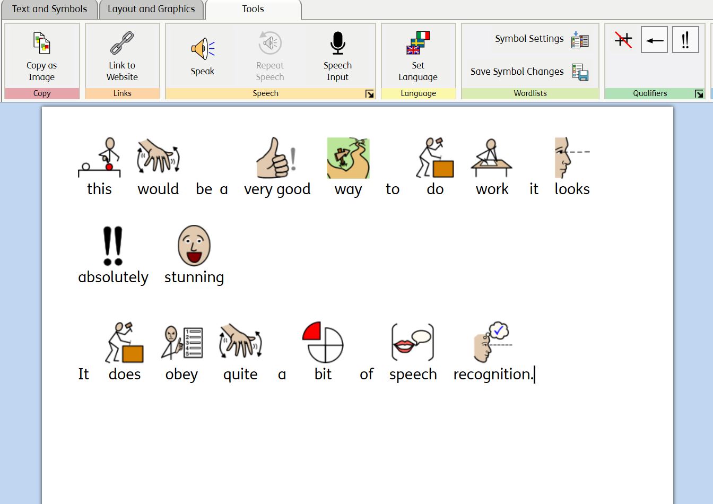Viewport: 713px width, 504px height.
Task: Toggle the '!!' plural qualifier button
Action: [685, 40]
